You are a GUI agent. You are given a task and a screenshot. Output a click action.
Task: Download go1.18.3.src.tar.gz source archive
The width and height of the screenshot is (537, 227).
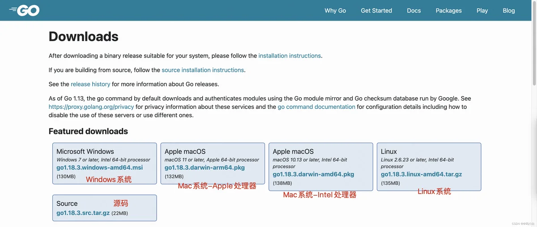[83, 213]
